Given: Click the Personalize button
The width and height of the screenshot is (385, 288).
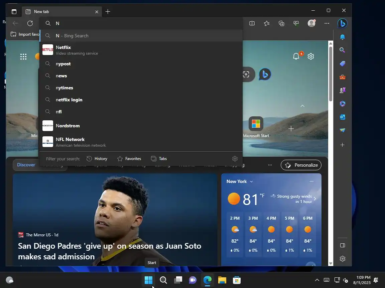Looking at the screenshot, I should (301, 165).
